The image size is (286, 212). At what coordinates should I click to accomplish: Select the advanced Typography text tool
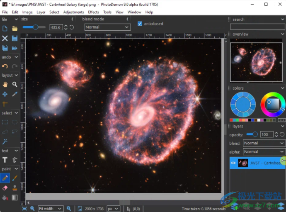(x=15, y=160)
